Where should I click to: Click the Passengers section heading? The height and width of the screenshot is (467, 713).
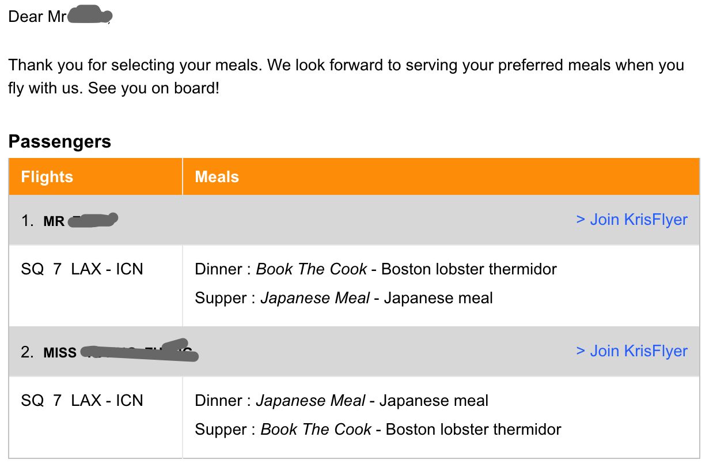pyautogui.click(x=60, y=141)
